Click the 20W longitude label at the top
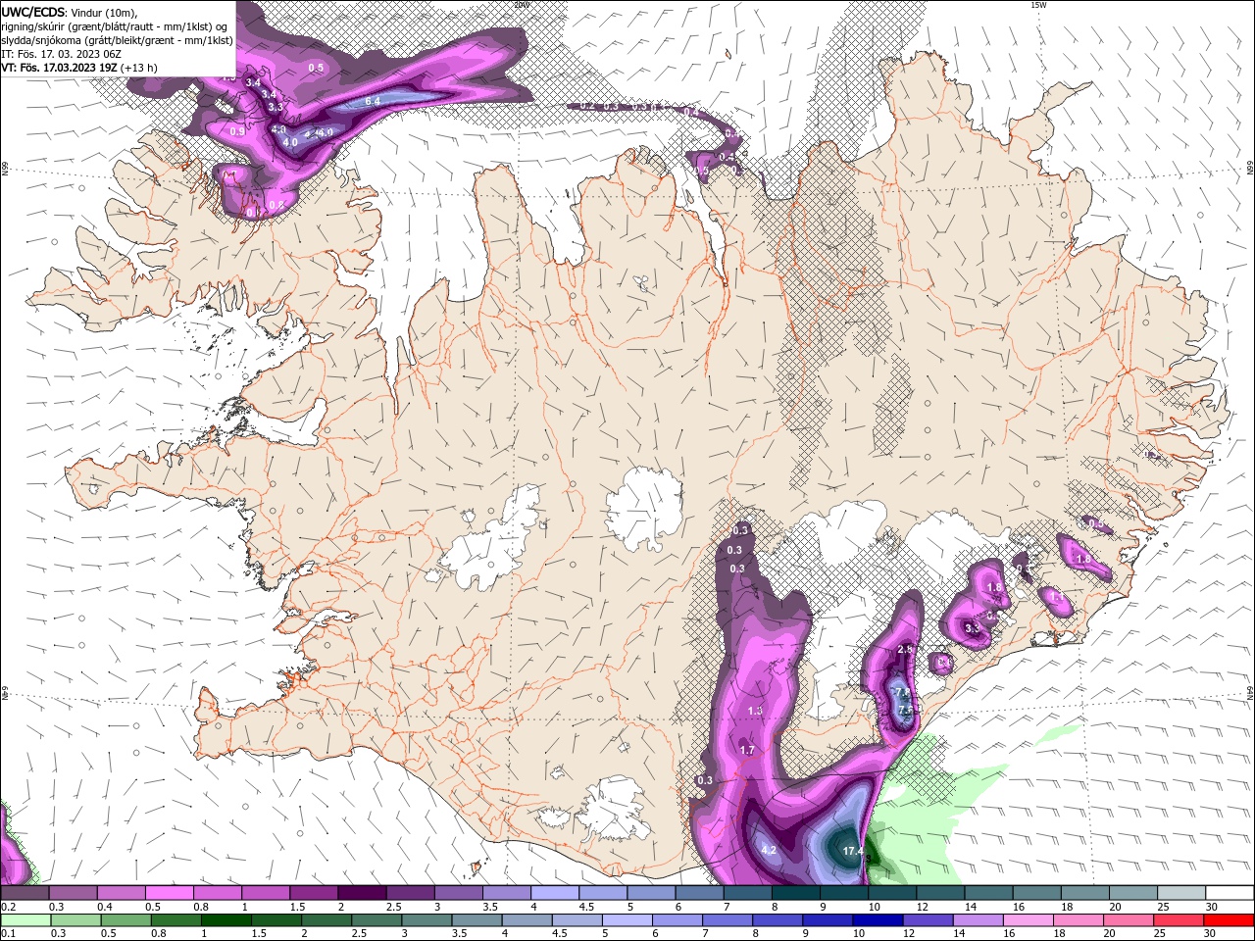This screenshot has height=941, width=1255. 522,5
